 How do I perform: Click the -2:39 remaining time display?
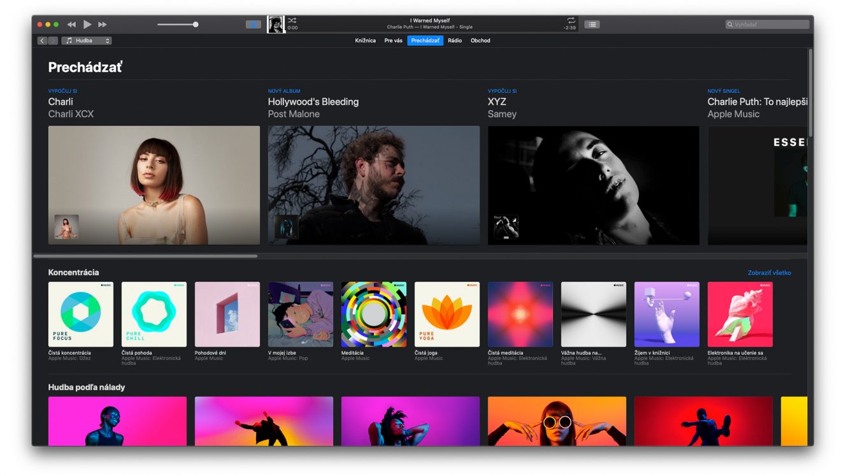[570, 28]
